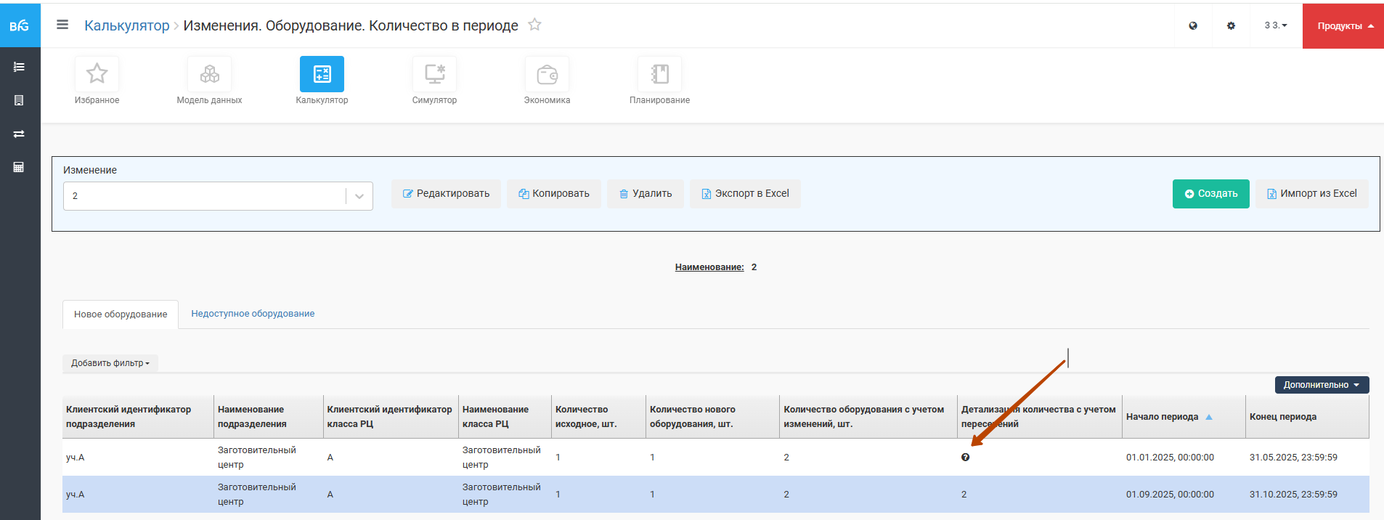Open the Модель данных cubes icon
This screenshot has height=520, width=1384.
pyautogui.click(x=209, y=74)
